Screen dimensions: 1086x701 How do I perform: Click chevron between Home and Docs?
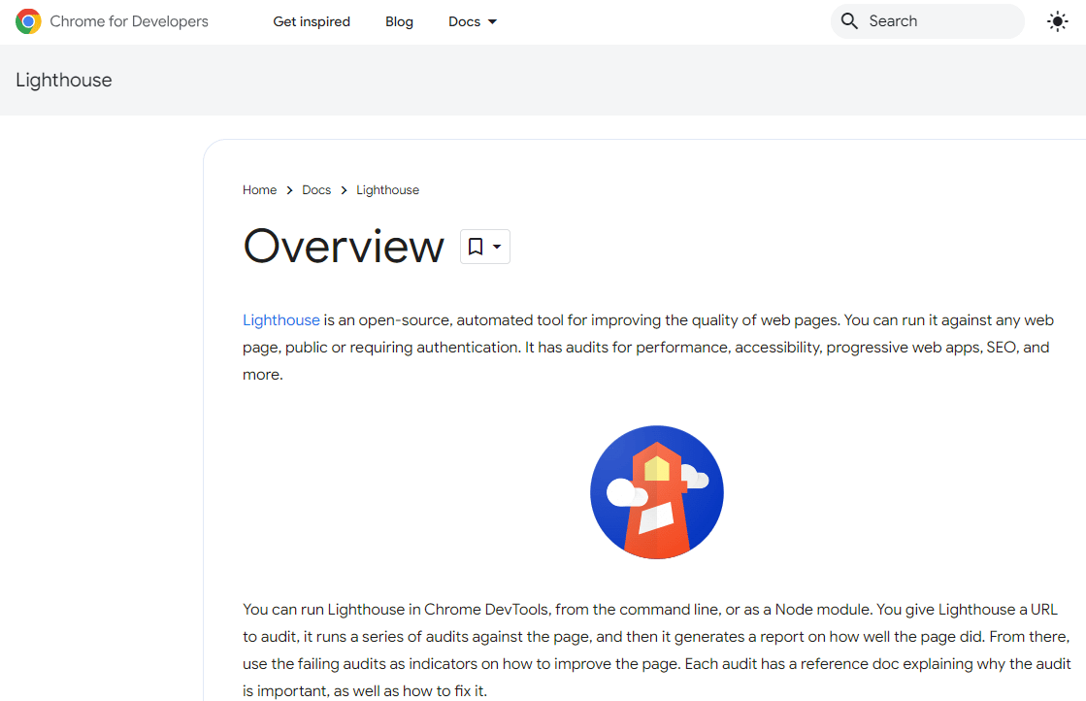pyautogui.click(x=289, y=190)
